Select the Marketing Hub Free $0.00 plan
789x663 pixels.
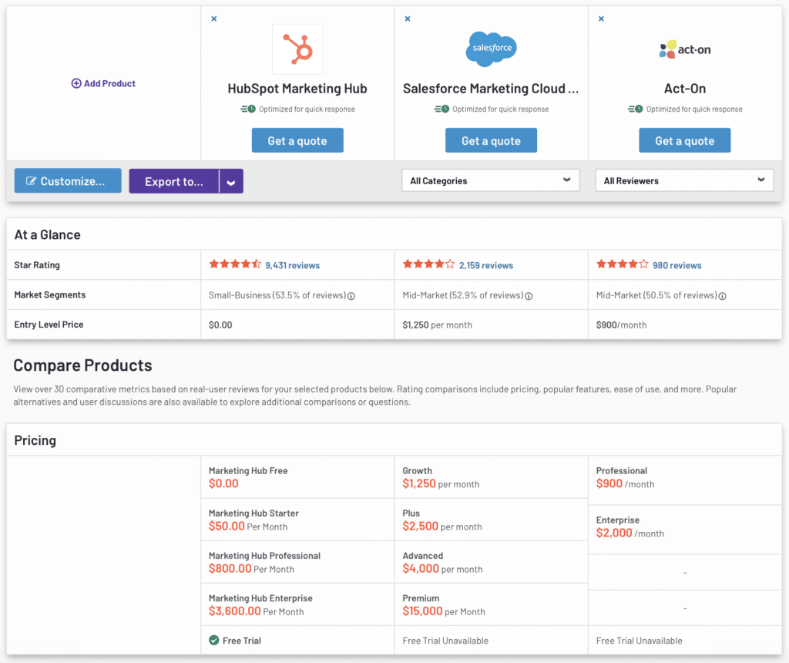[x=297, y=477]
